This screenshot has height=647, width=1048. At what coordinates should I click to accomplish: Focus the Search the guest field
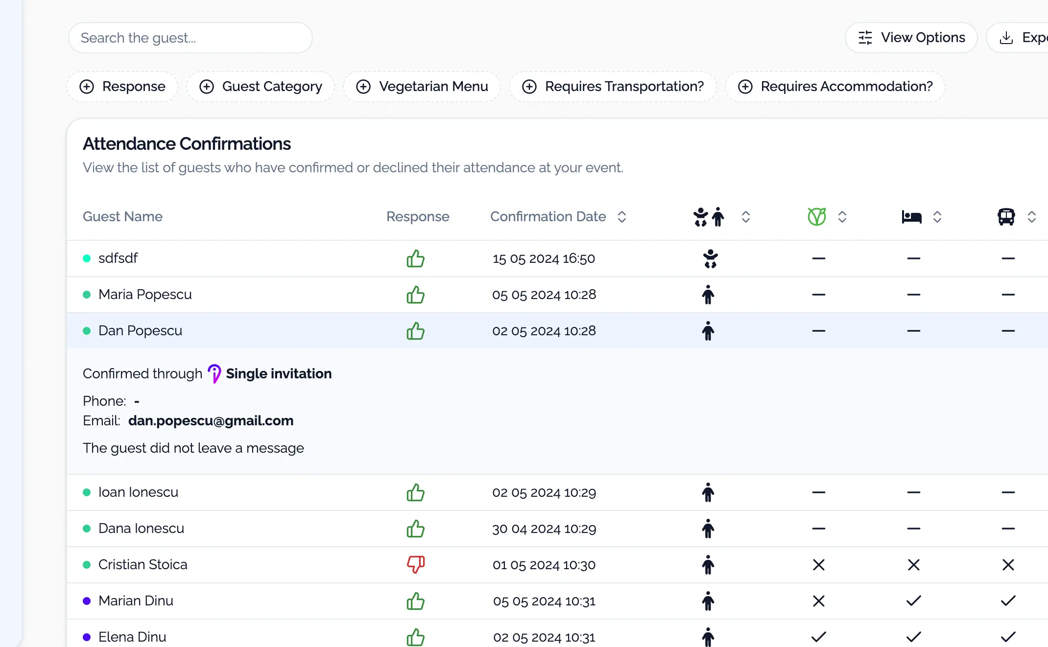tap(191, 38)
